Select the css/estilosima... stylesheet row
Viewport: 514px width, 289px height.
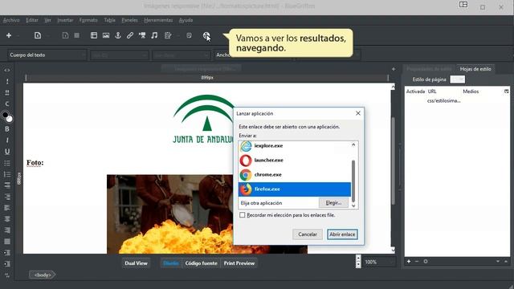click(457, 100)
